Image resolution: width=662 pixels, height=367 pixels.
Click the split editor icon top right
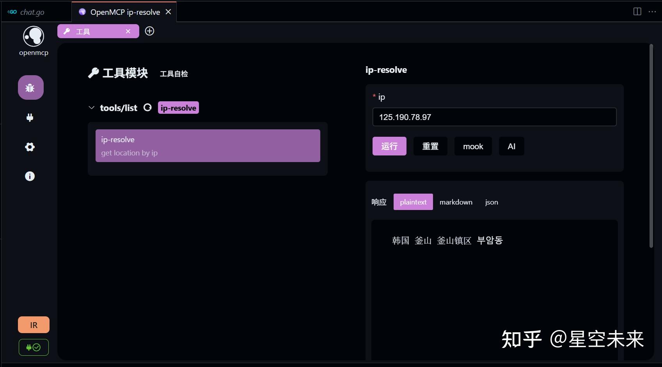click(637, 11)
